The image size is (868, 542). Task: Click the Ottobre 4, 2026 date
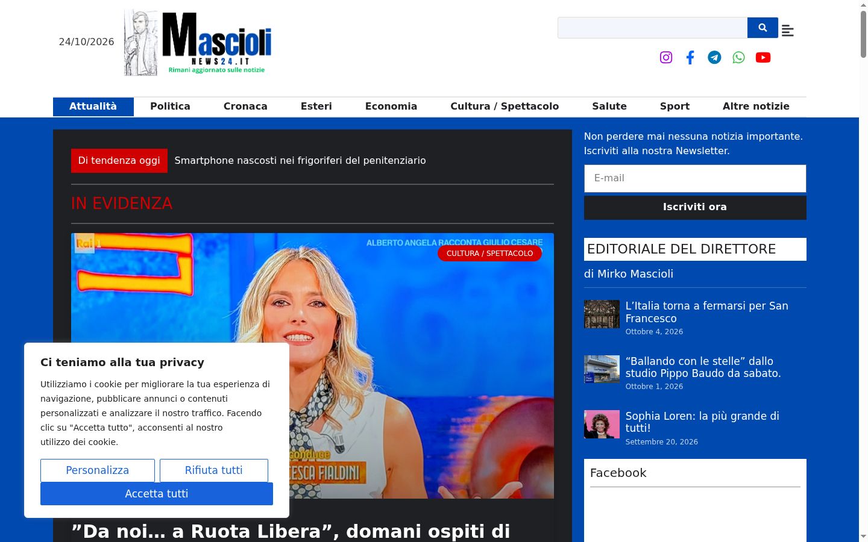pos(654,332)
